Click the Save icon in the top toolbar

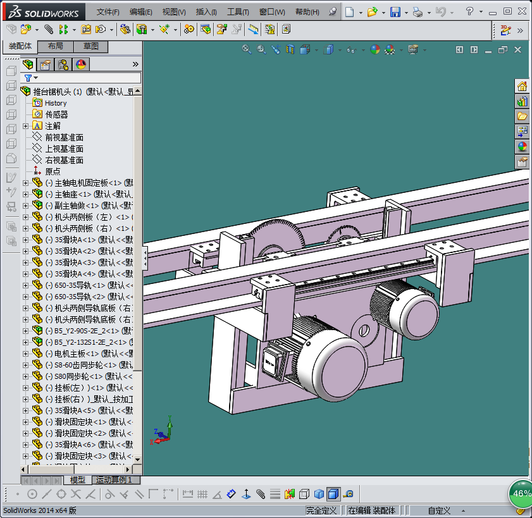point(395,12)
